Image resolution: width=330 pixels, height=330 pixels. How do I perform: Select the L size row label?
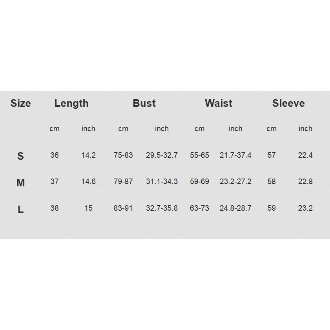coord(20,210)
